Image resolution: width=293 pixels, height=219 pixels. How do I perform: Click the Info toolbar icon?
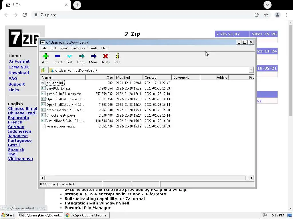click(117, 56)
